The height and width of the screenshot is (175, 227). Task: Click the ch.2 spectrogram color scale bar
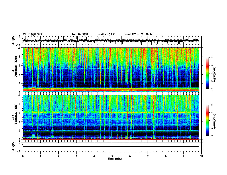208,120
